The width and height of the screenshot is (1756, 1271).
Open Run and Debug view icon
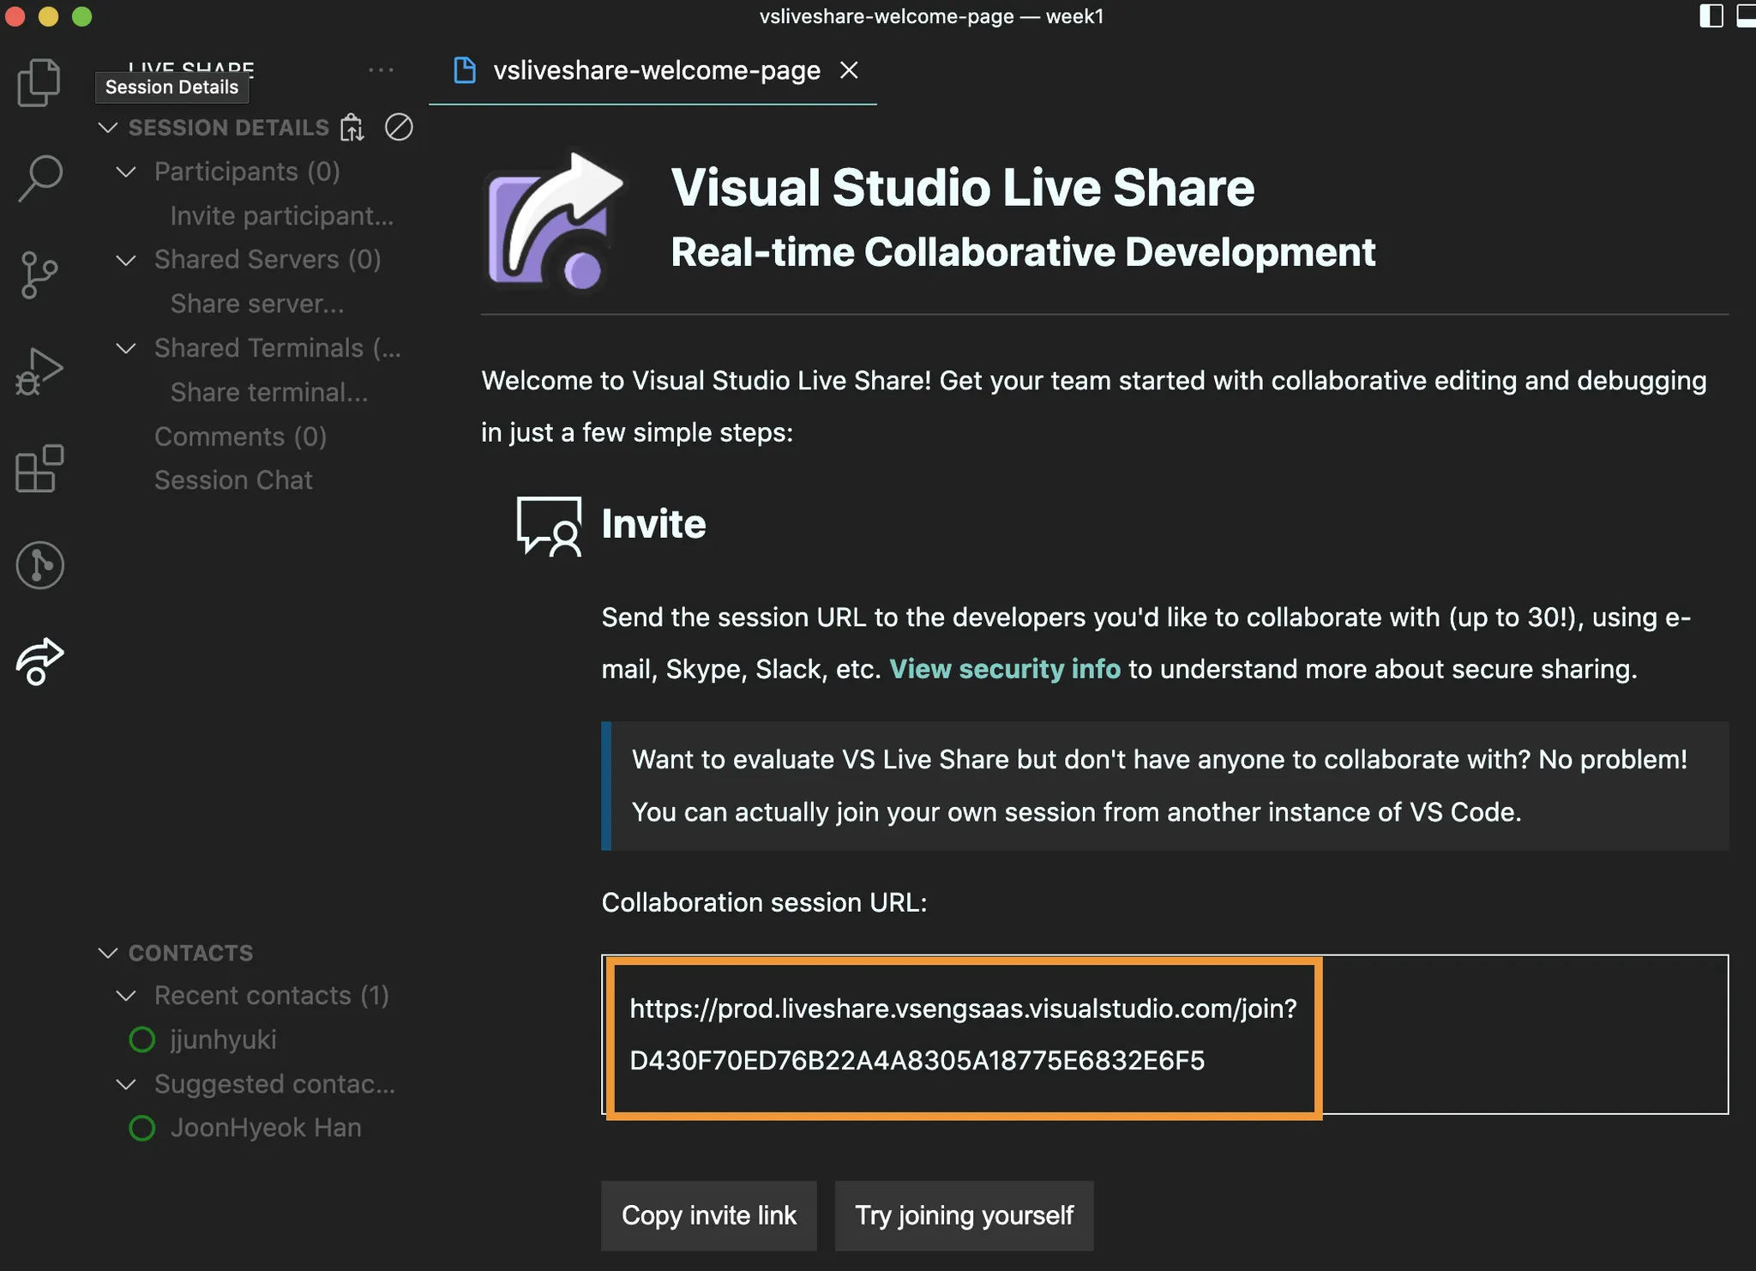coord(39,371)
